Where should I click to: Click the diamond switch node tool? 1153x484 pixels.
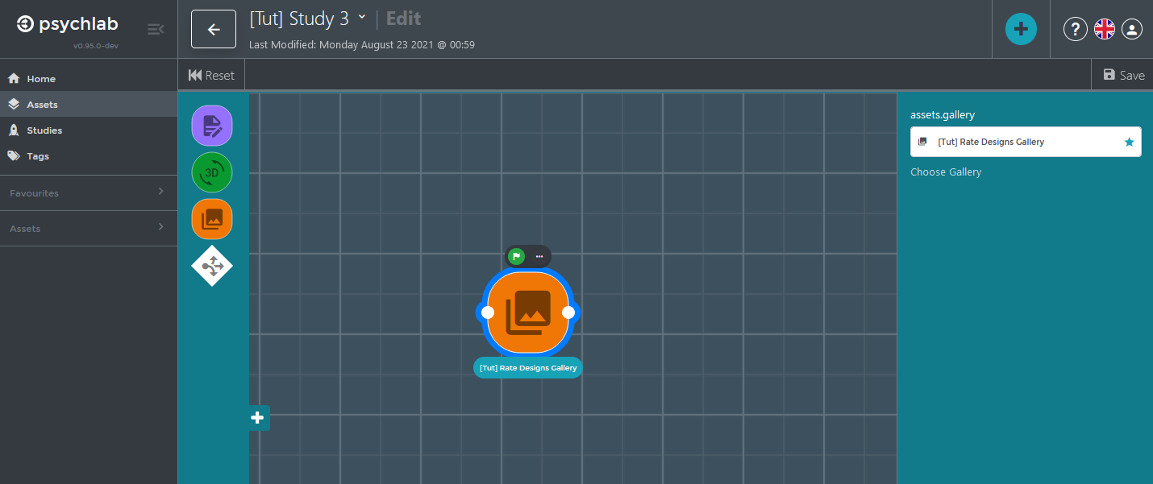pyautogui.click(x=211, y=266)
